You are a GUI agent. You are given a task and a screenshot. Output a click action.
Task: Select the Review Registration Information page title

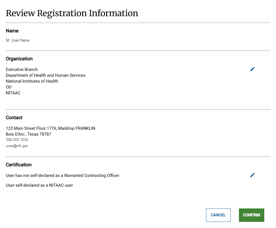tap(72, 13)
